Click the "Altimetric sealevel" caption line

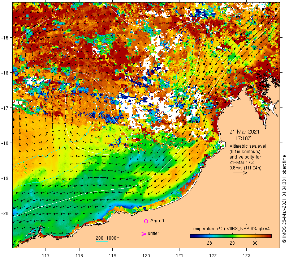tap(248, 146)
